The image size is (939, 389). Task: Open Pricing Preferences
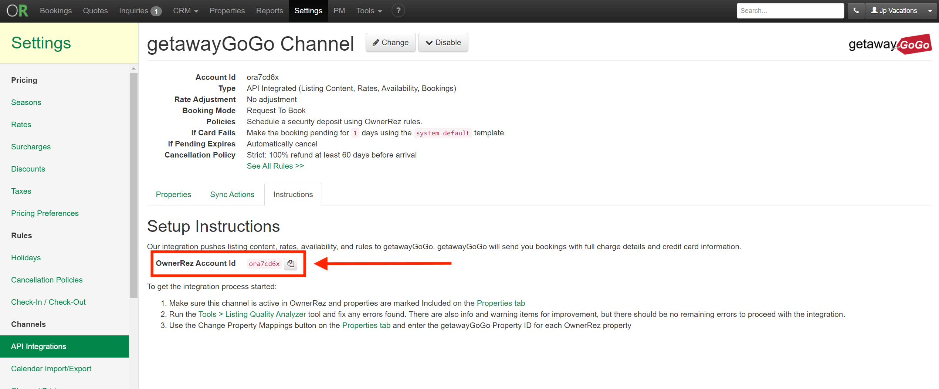click(45, 213)
